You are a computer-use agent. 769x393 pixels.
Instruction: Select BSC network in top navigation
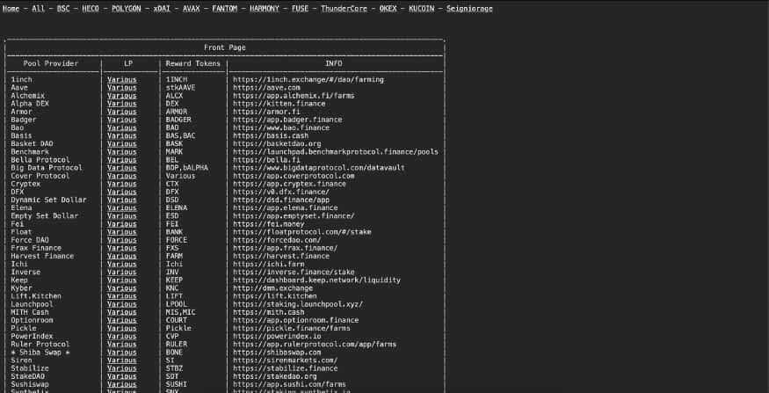(63, 8)
